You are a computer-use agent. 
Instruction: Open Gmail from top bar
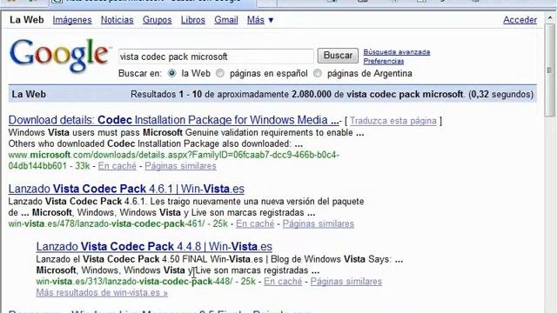click(x=226, y=20)
